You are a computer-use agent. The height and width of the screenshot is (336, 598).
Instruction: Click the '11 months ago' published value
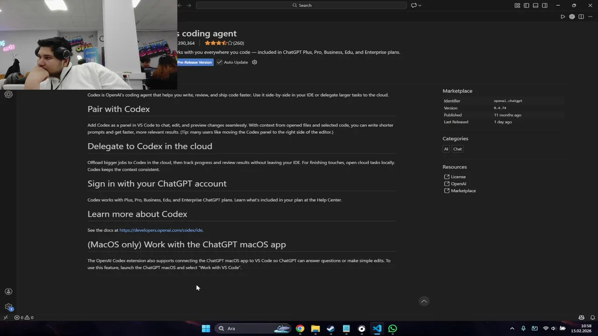click(x=507, y=115)
